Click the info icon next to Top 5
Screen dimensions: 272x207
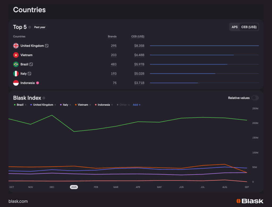30,27
